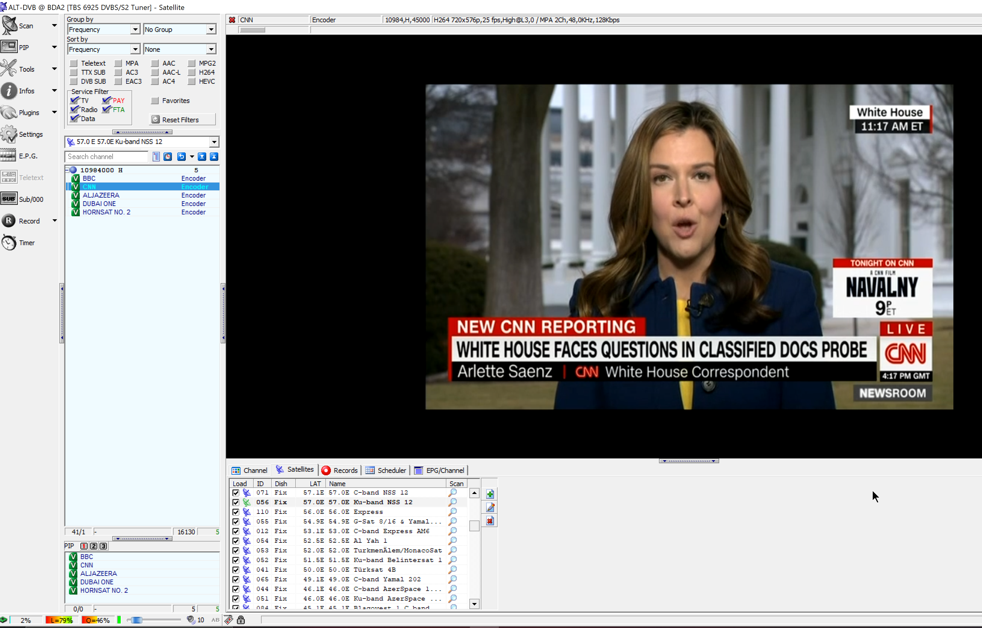The height and width of the screenshot is (628, 982).
Task: Uncheck Load box for 56.0E Express satellite
Action: pyautogui.click(x=236, y=512)
